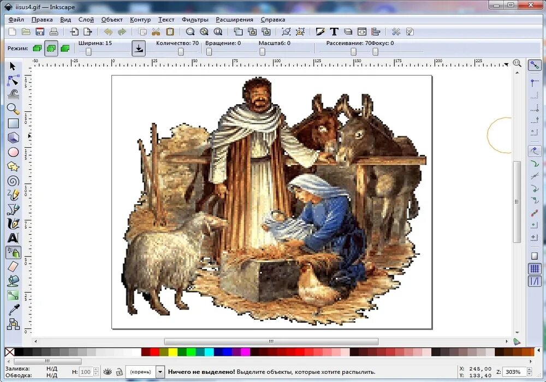Click the no-color X swatch
Image resolution: width=546 pixels, height=382 pixels.
(10, 352)
